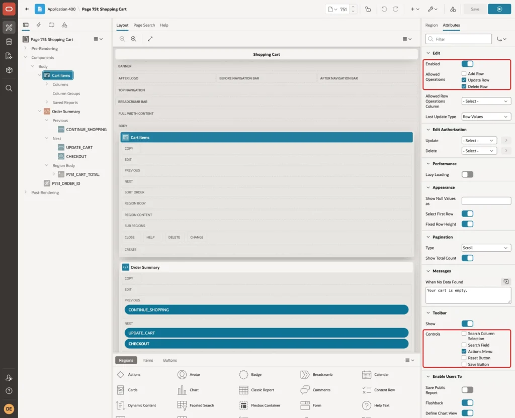Screen dimensions: 515x418
Task: Toggle the Lazy Loading switch
Action: coord(467,174)
